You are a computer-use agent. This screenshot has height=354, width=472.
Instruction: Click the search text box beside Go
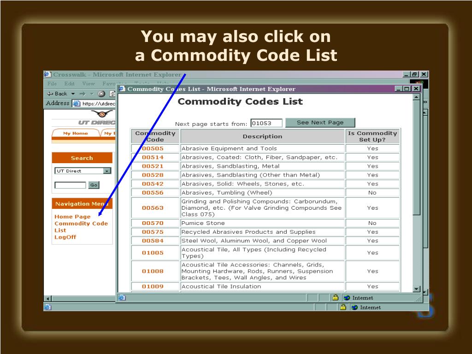pos(70,185)
